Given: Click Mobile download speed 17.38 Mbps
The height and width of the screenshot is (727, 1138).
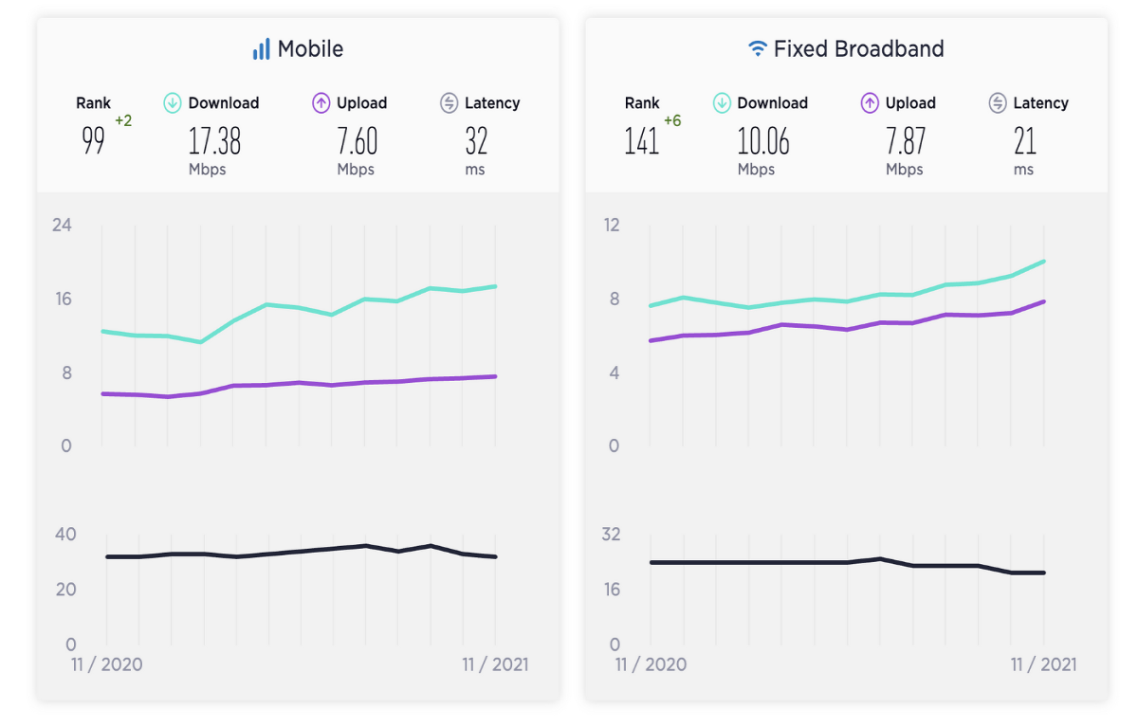Looking at the screenshot, I should coord(213,152).
